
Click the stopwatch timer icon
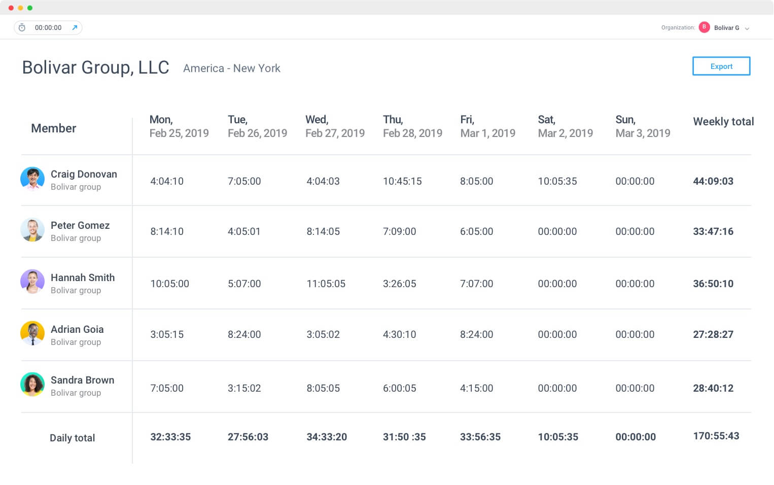pyautogui.click(x=22, y=28)
